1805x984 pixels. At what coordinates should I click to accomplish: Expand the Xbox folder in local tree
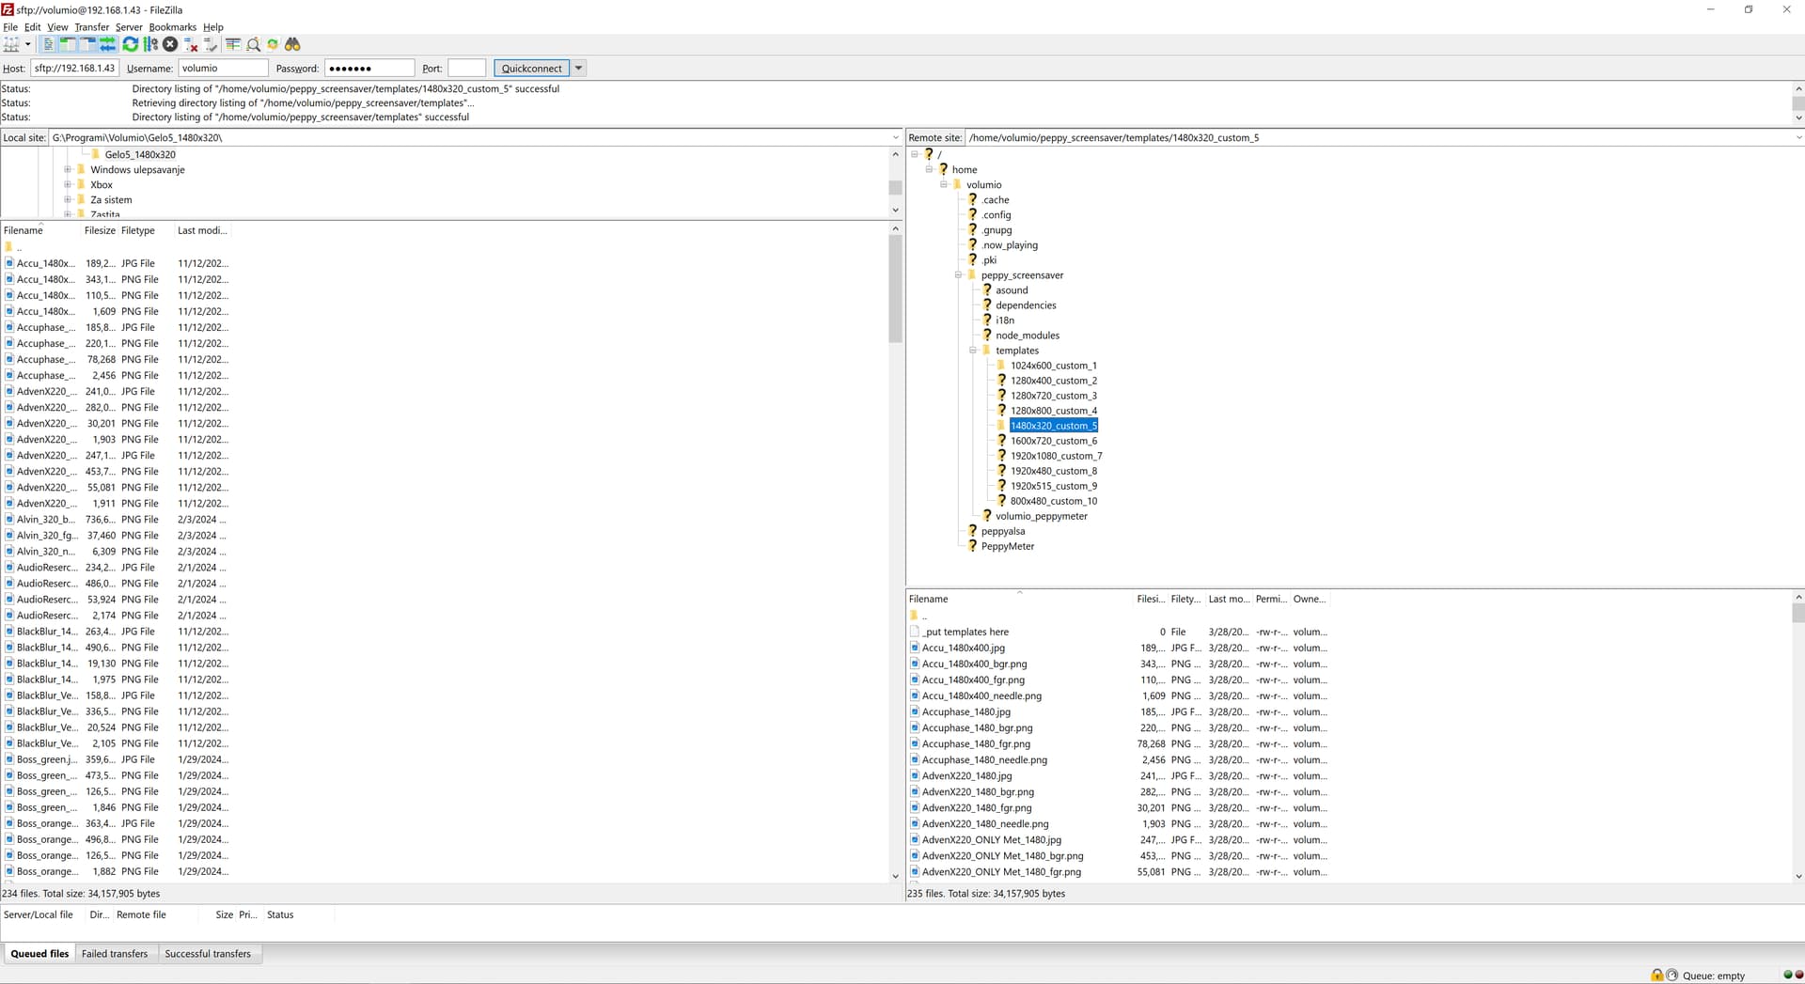coord(68,185)
